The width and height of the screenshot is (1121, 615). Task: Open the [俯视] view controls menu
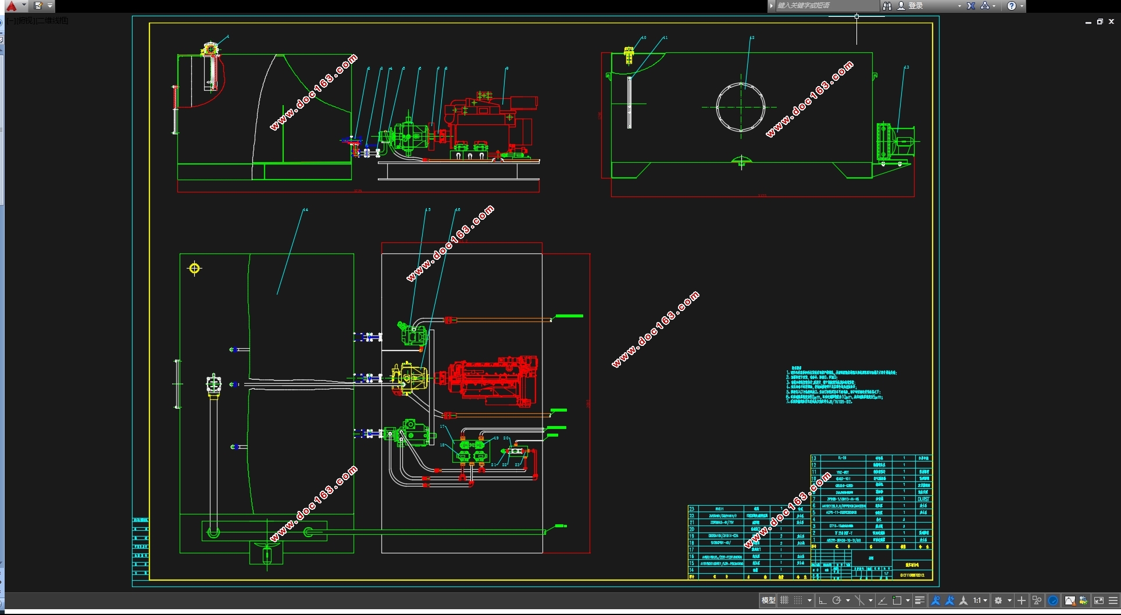click(24, 20)
